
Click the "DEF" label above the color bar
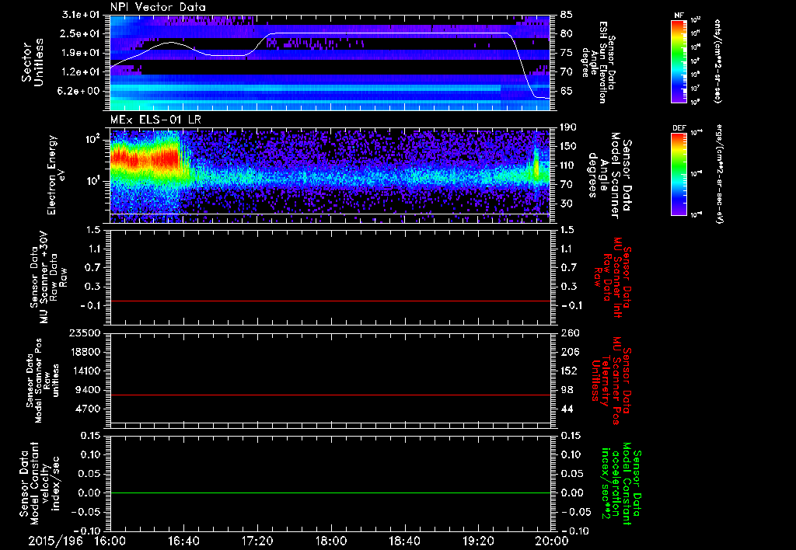click(679, 128)
